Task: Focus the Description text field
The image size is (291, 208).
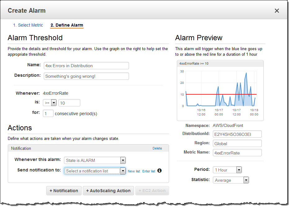Action: coord(86,76)
